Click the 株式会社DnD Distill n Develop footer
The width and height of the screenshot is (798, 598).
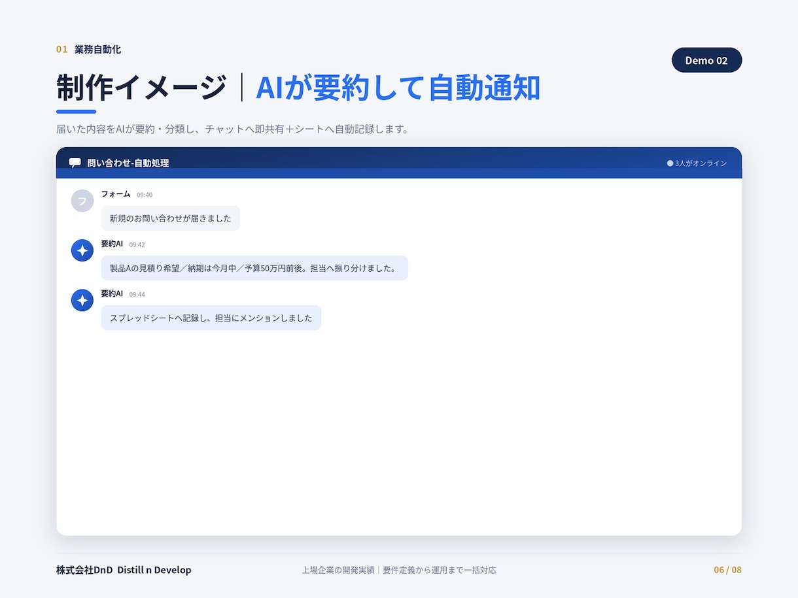[124, 570]
